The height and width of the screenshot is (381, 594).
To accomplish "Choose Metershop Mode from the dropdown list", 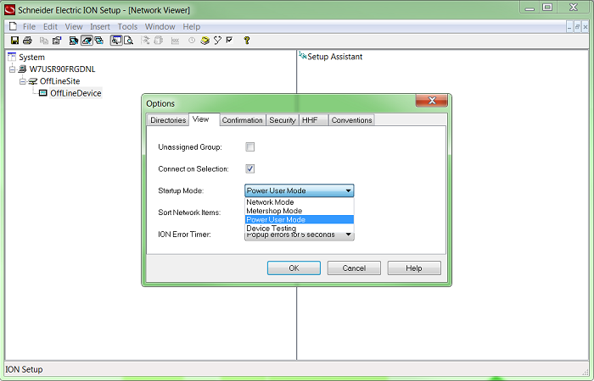I will pyautogui.click(x=300, y=211).
